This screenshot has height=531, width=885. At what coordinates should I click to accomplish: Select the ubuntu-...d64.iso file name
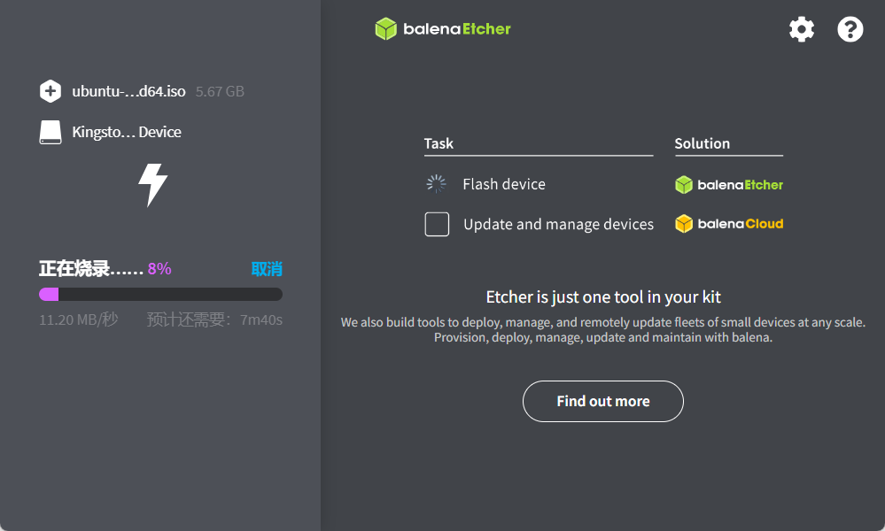[x=128, y=91]
